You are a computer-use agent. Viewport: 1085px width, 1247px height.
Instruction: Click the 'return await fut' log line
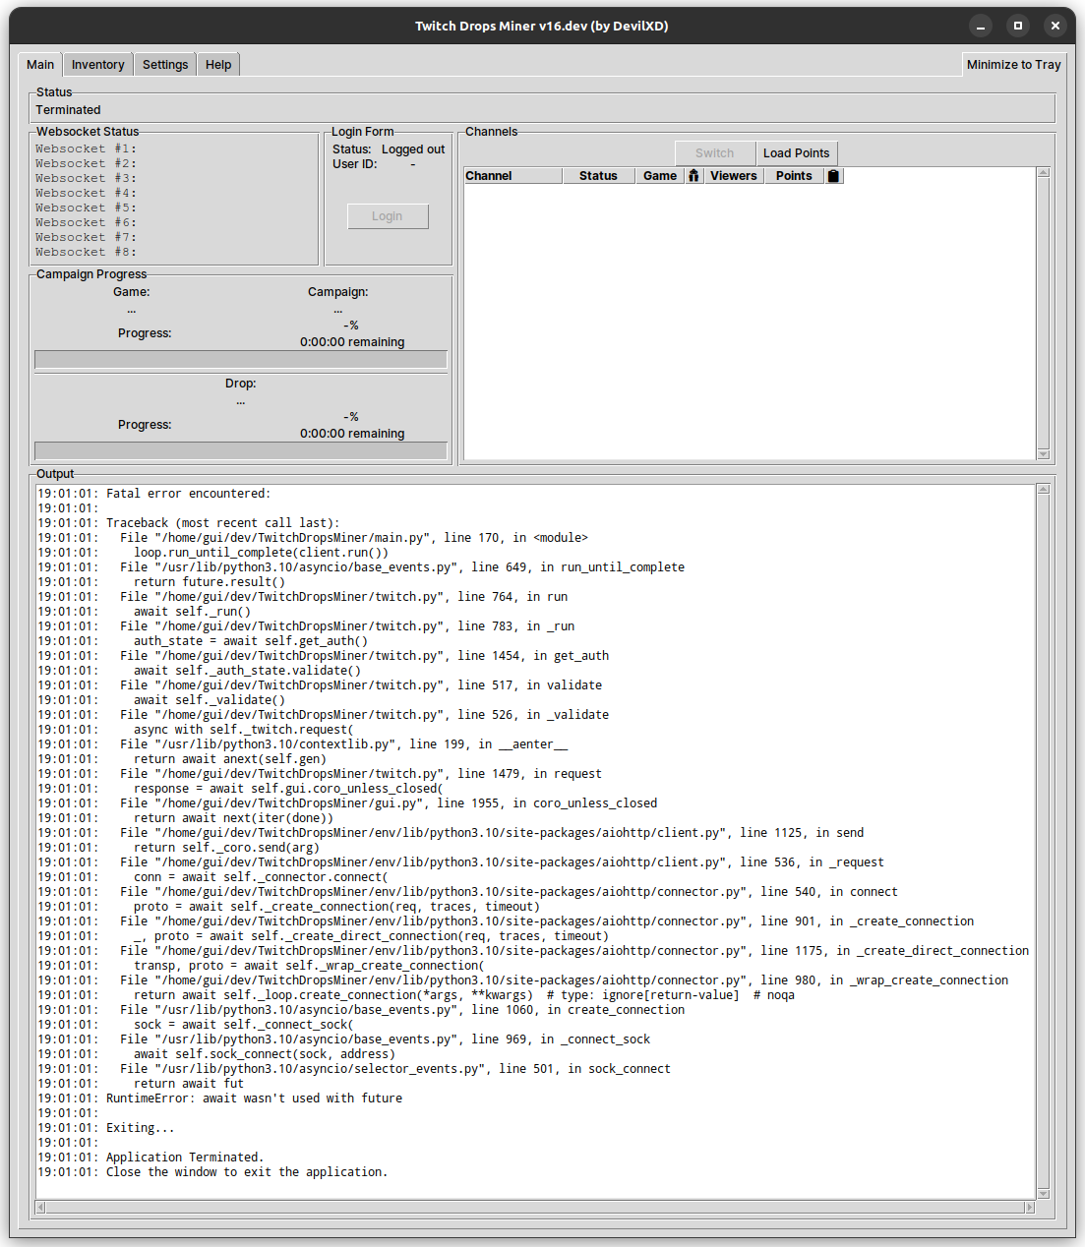(x=189, y=1084)
